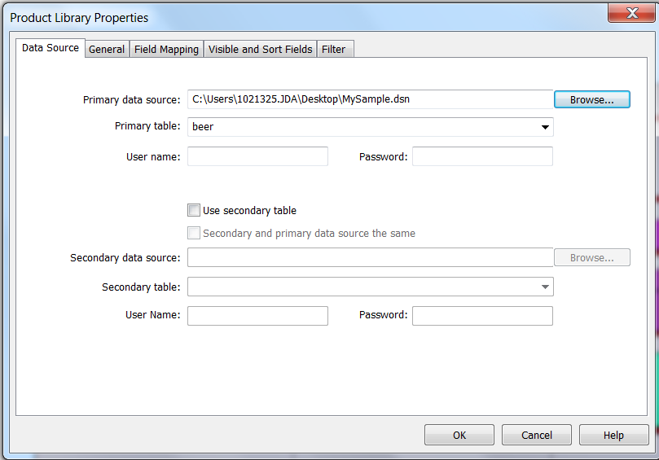Click the Primary data source path field
The image size is (659, 460).
click(370, 99)
